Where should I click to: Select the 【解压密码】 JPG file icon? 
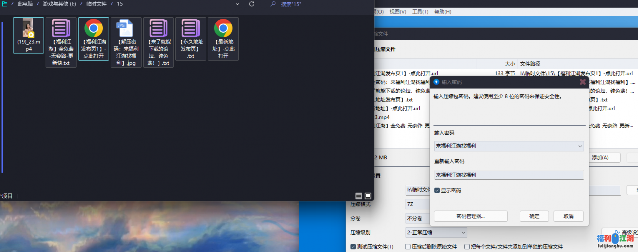pyautogui.click(x=125, y=29)
